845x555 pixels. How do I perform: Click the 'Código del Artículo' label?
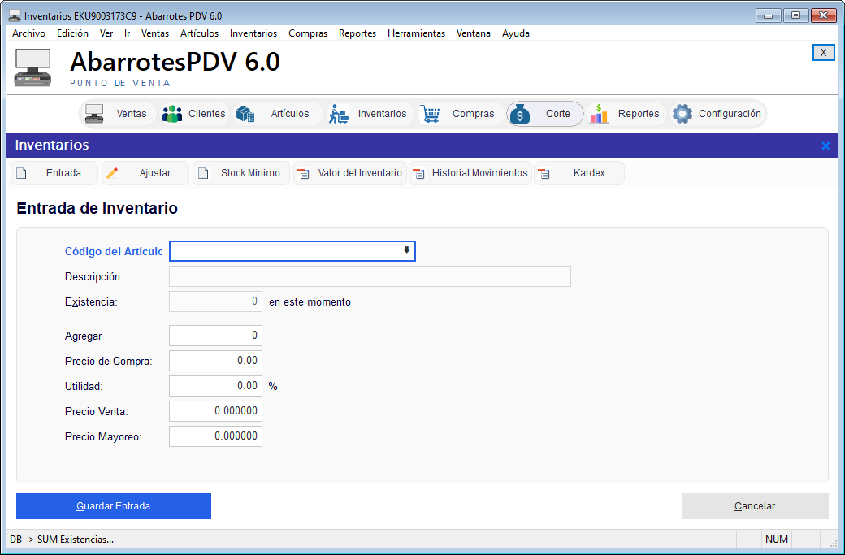tap(113, 252)
